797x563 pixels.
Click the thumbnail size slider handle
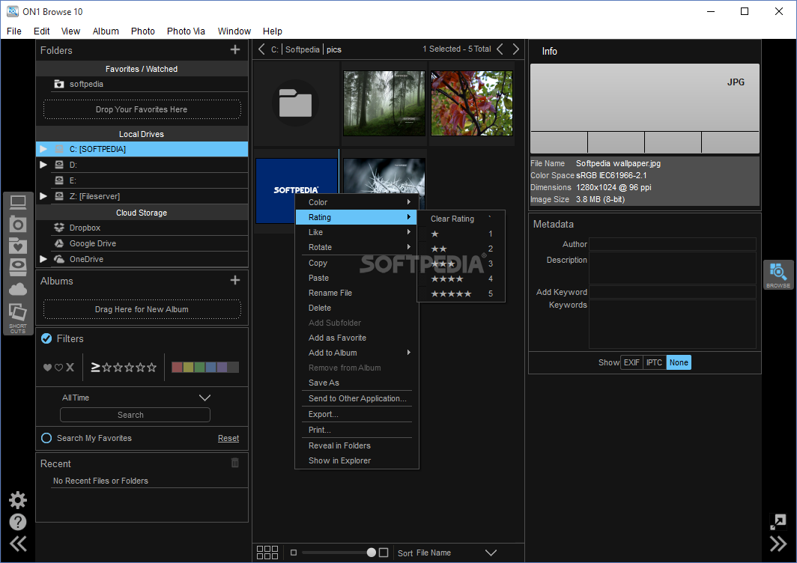point(372,553)
